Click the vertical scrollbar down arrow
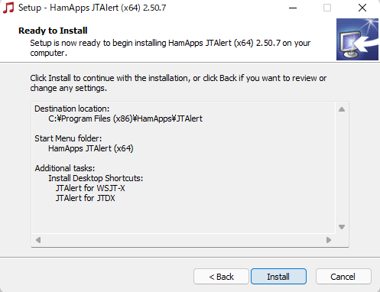 [342, 227]
